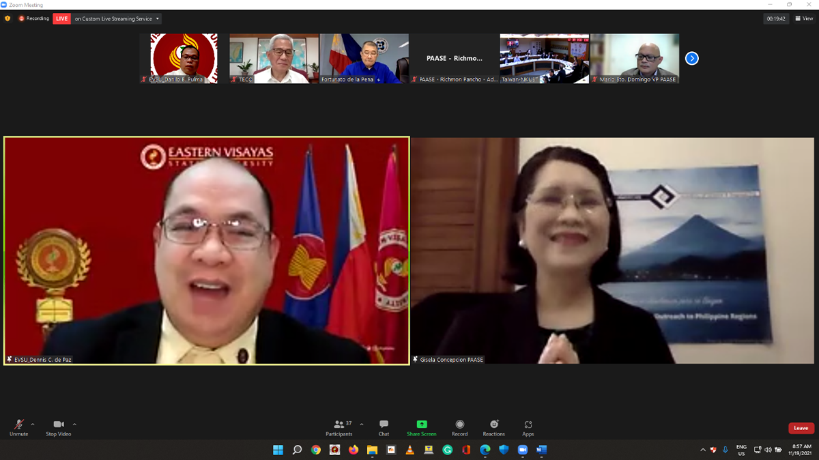This screenshot has width=819, height=460.
Task: Open Zoom Apps
Action: click(528, 427)
